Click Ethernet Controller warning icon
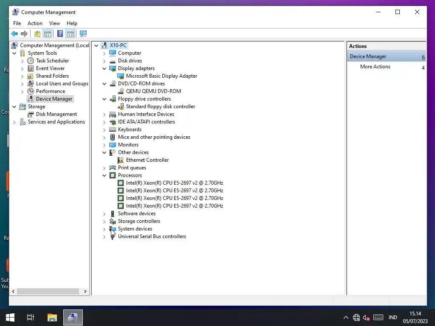The height and width of the screenshot is (326, 435). pyautogui.click(x=121, y=160)
